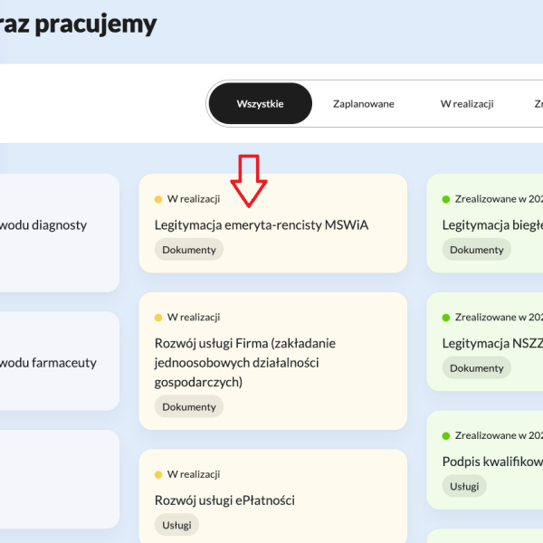Click Dokumenty tag on Rozwój usługi Firma card
543x543 pixels.
click(x=189, y=406)
